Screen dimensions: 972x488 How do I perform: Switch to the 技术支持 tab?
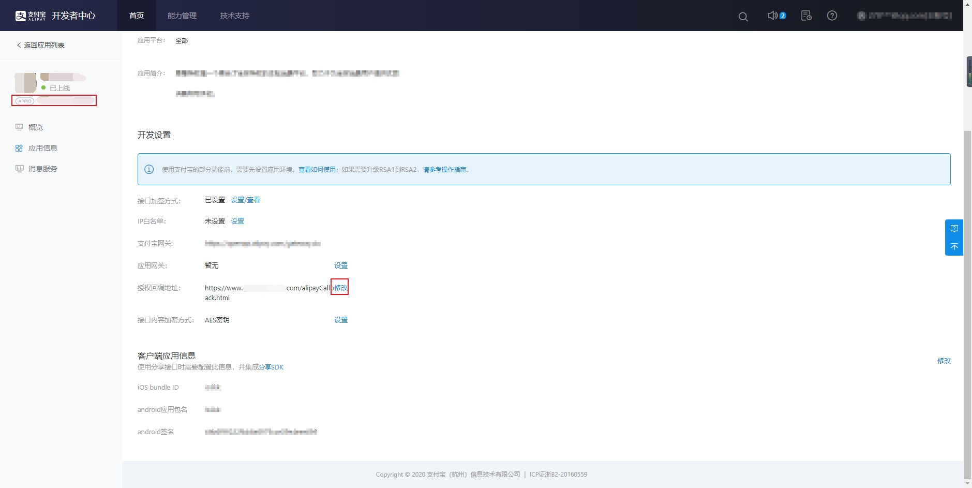coord(235,16)
